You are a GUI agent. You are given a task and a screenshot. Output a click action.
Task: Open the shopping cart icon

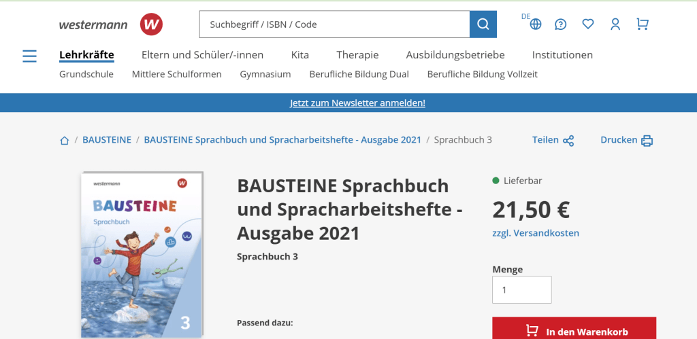coord(643,24)
